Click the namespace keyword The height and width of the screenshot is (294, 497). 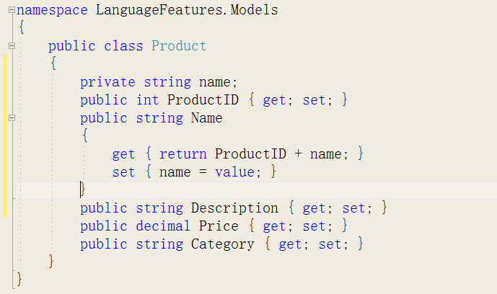pyautogui.click(x=52, y=10)
